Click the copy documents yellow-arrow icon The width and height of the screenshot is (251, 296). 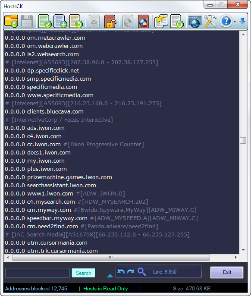click(x=161, y=21)
